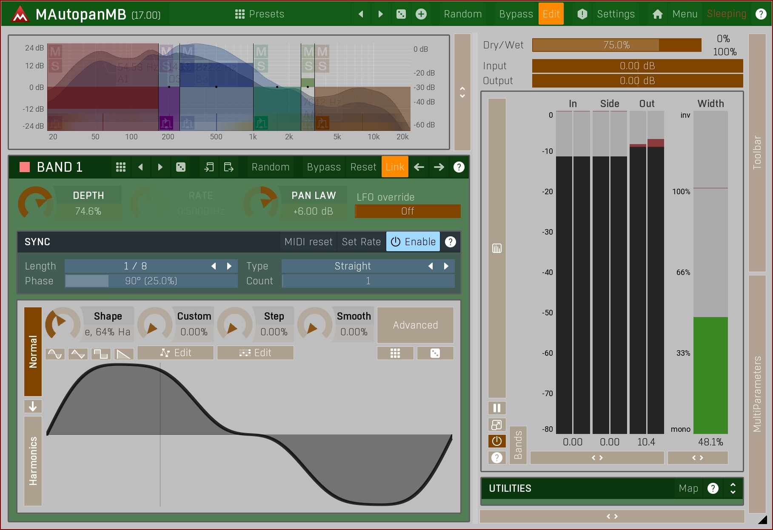
Task: Open the Home icon in top bar
Action: click(x=657, y=14)
